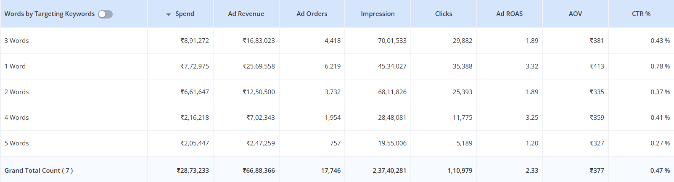Click the 1 Word Ad Revenue value ₹25,69,558
674x182 pixels.
(x=259, y=66)
